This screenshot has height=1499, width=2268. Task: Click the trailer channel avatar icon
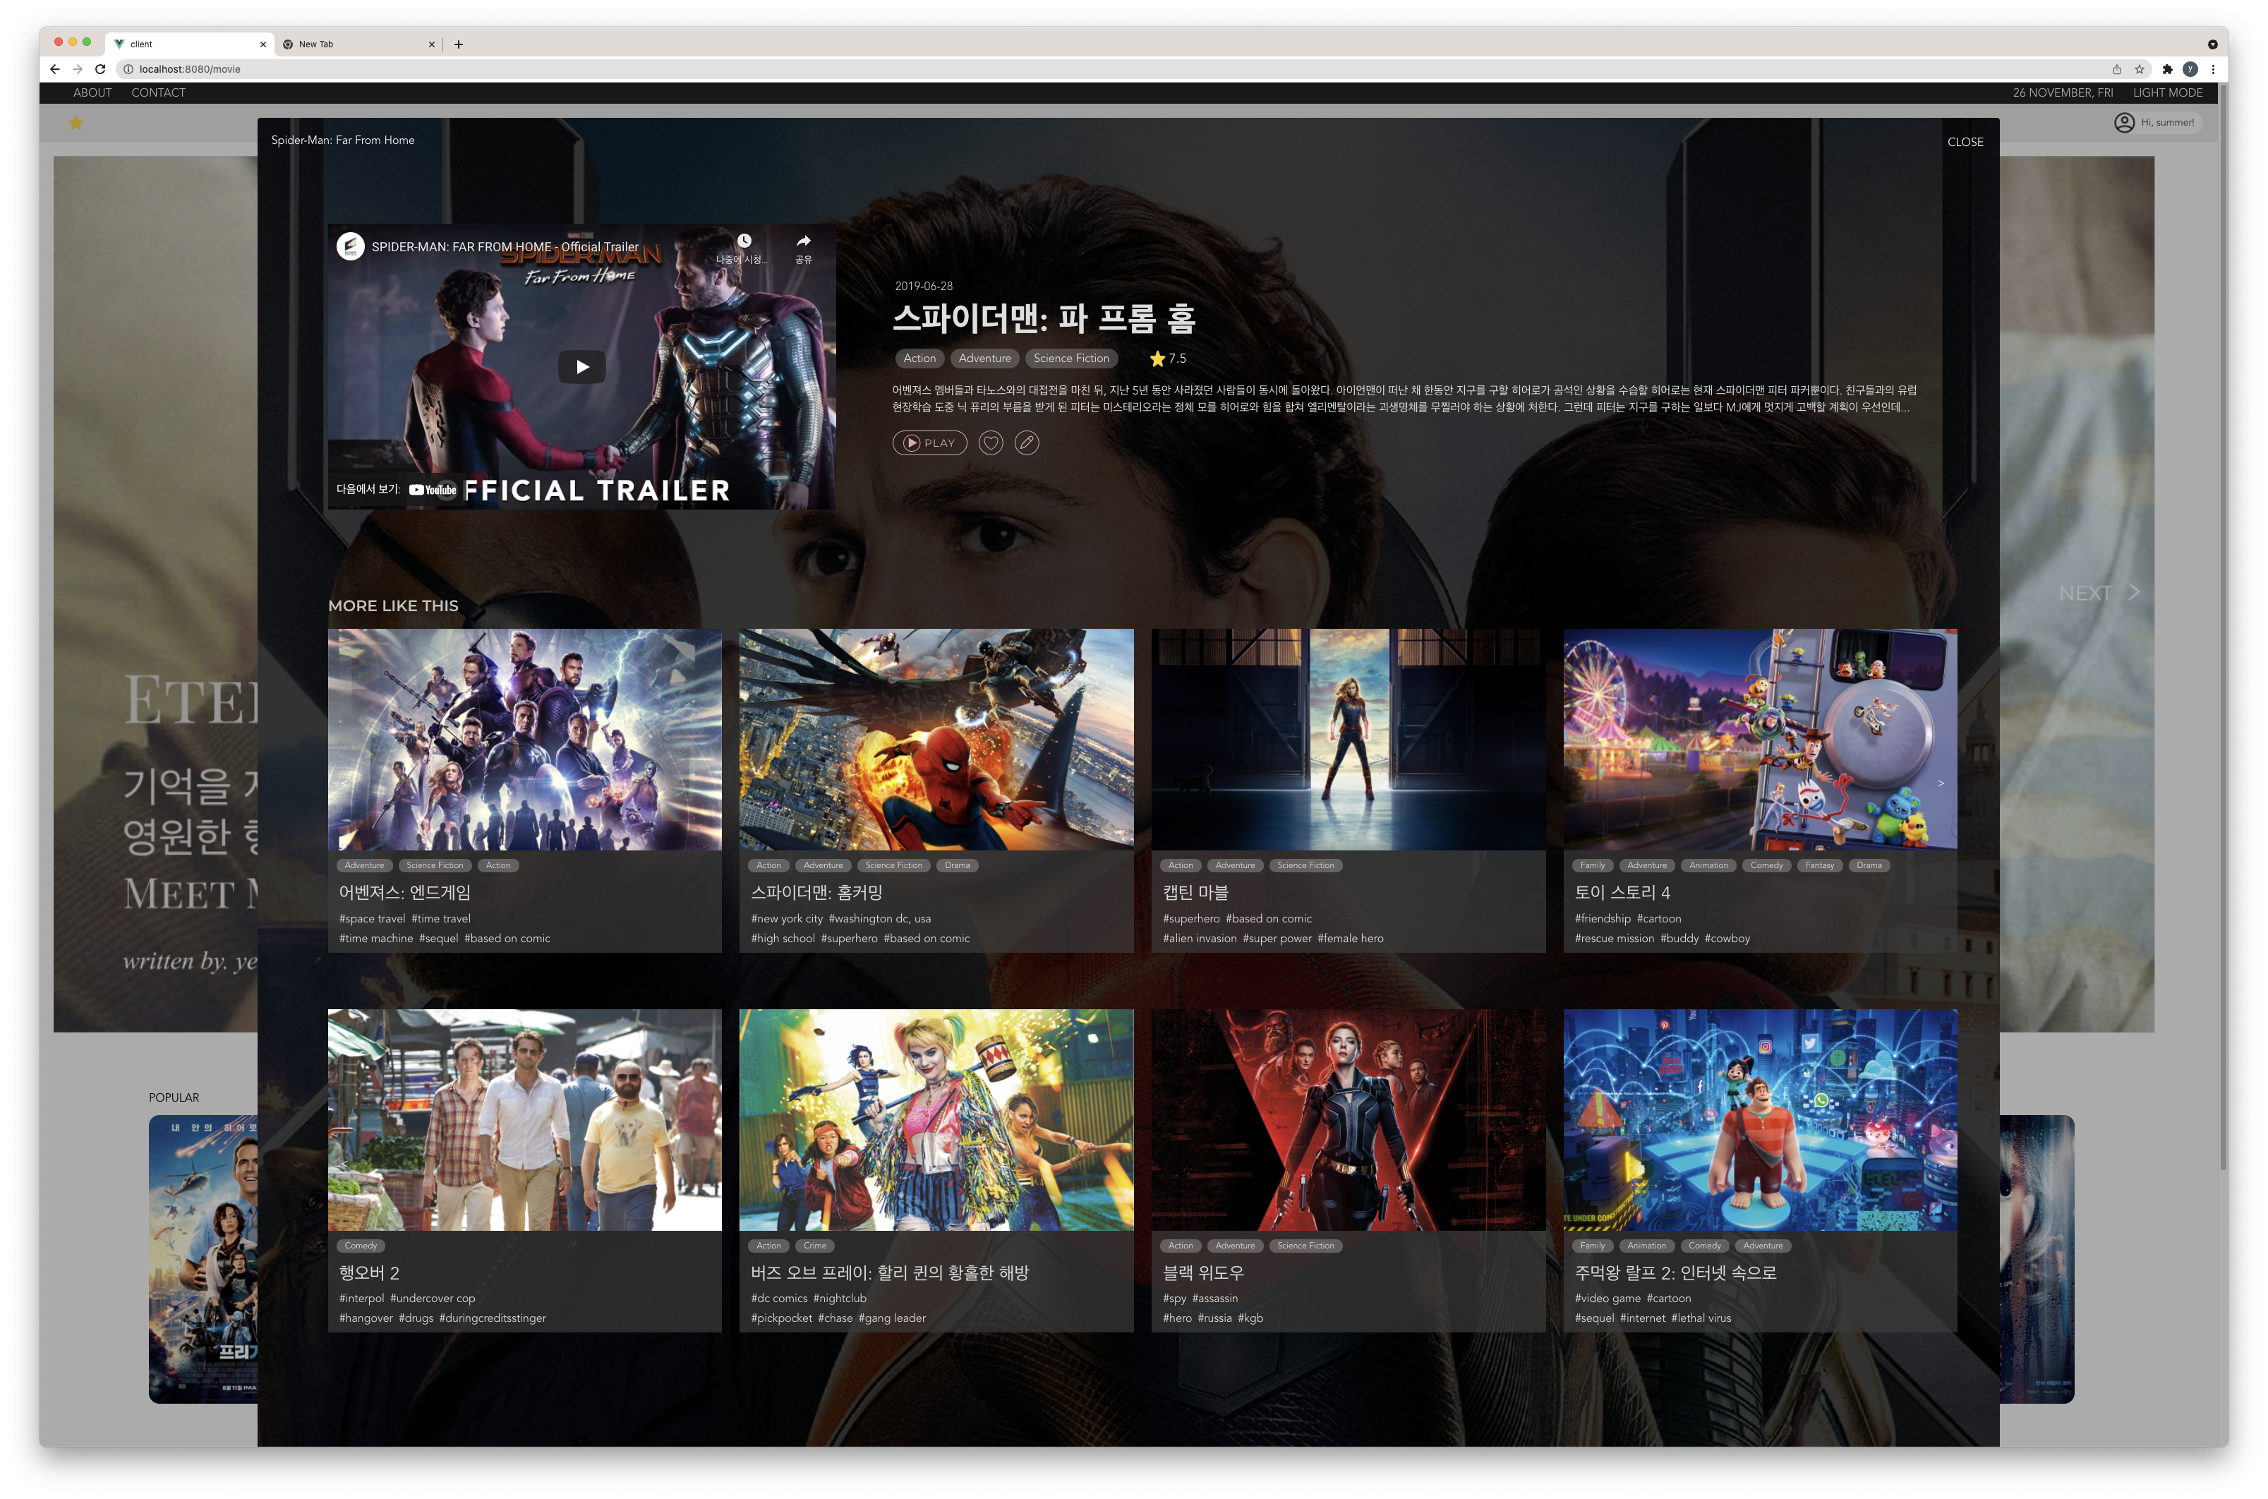351,246
